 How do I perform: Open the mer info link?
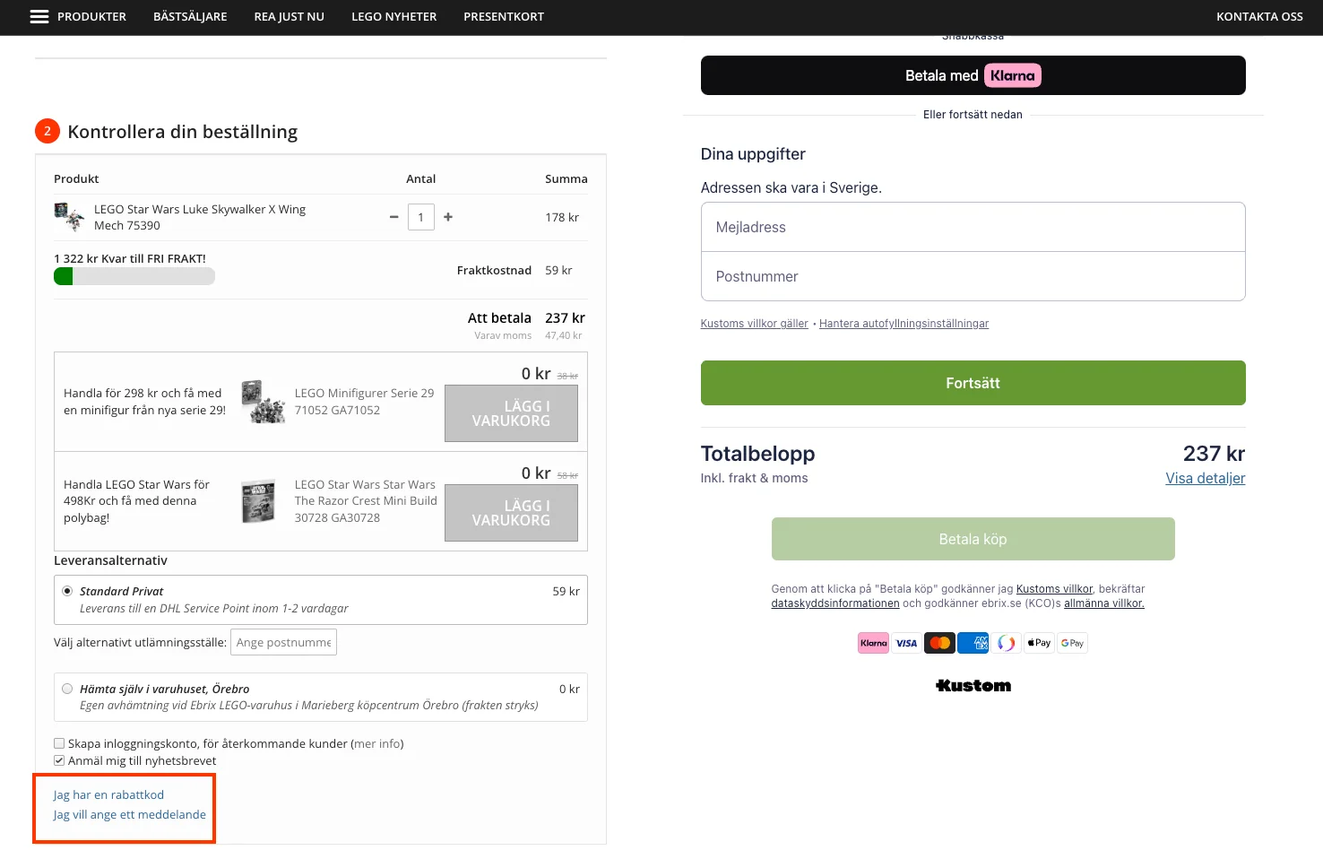pos(376,743)
